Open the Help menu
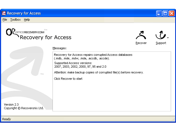 (27, 20)
